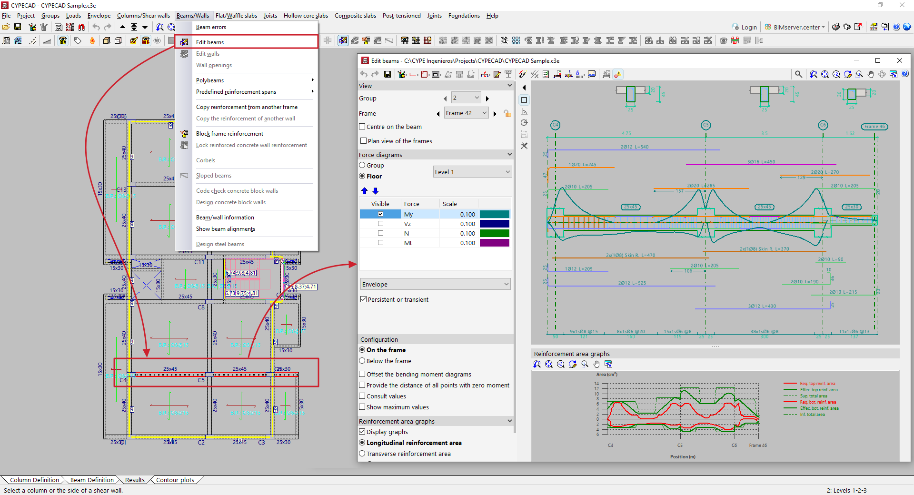914x495 pixels.
Task: Switch to the Contour plots tab
Action: (175, 480)
